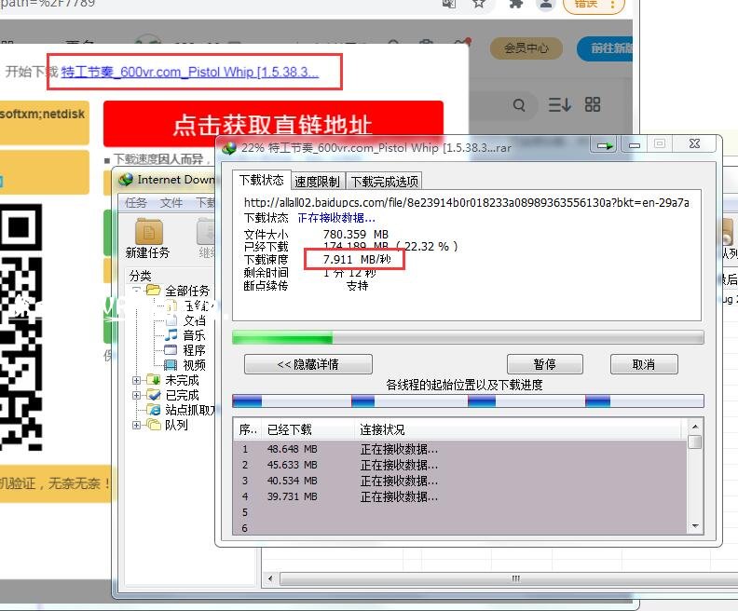Select the 文档 category in the tree
This screenshot has height=611, width=738.
pos(194,320)
